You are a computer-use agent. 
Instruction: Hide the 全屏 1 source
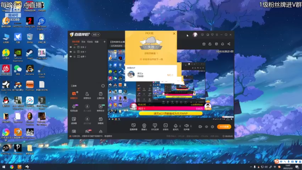pos(71,56)
